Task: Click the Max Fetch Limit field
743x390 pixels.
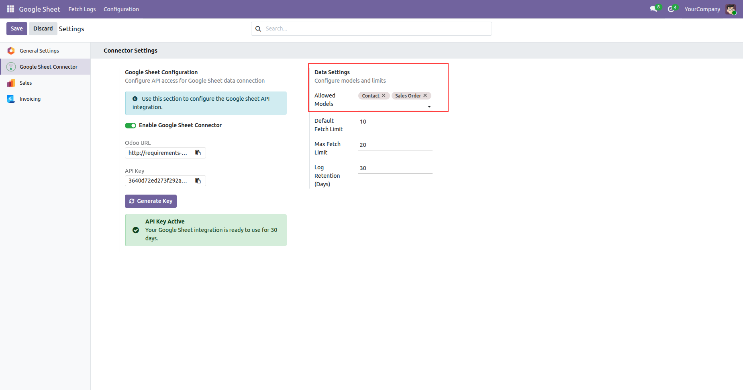Action: pyautogui.click(x=395, y=145)
